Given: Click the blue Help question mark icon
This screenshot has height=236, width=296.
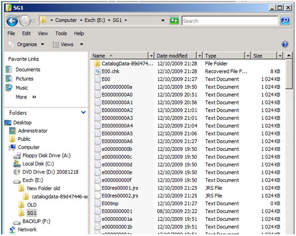Looking at the screenshot, I should [285, 44].
